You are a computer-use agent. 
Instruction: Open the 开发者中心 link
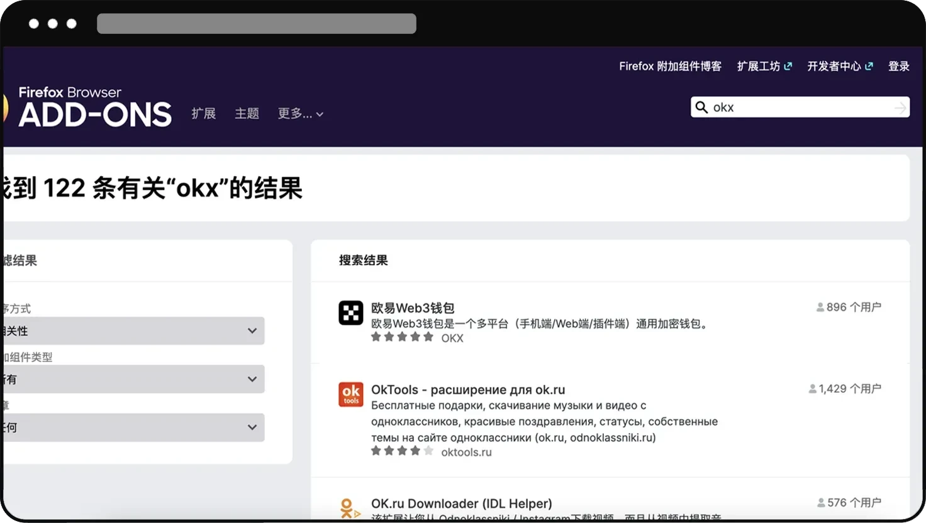click(834, 66)
